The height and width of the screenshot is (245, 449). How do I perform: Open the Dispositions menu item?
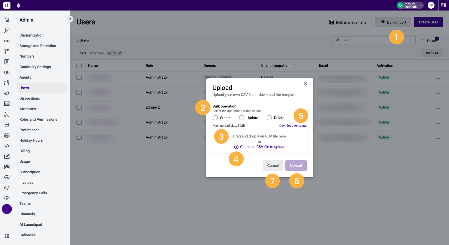coord(30,98)
